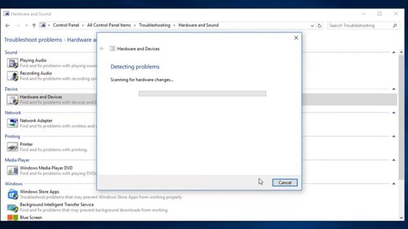The width and height of the screenshot is (408, 229).
Task: Click the Printer troubleshooter icon
Action: [x=12, y=147]
